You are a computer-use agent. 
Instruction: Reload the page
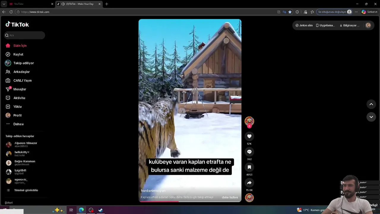tap(11, 12)
